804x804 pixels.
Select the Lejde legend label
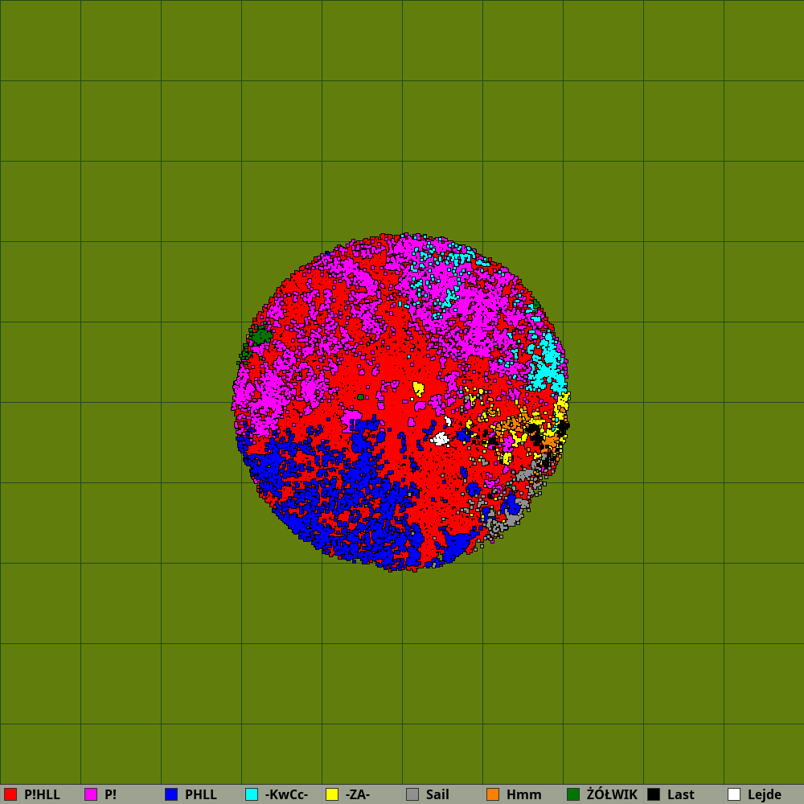[765, 794]
